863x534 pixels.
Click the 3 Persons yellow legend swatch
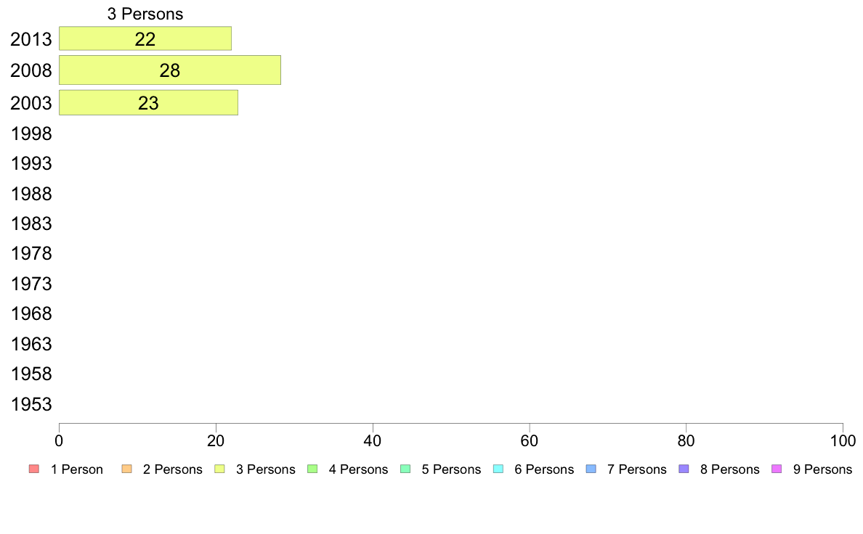(219, 469)
